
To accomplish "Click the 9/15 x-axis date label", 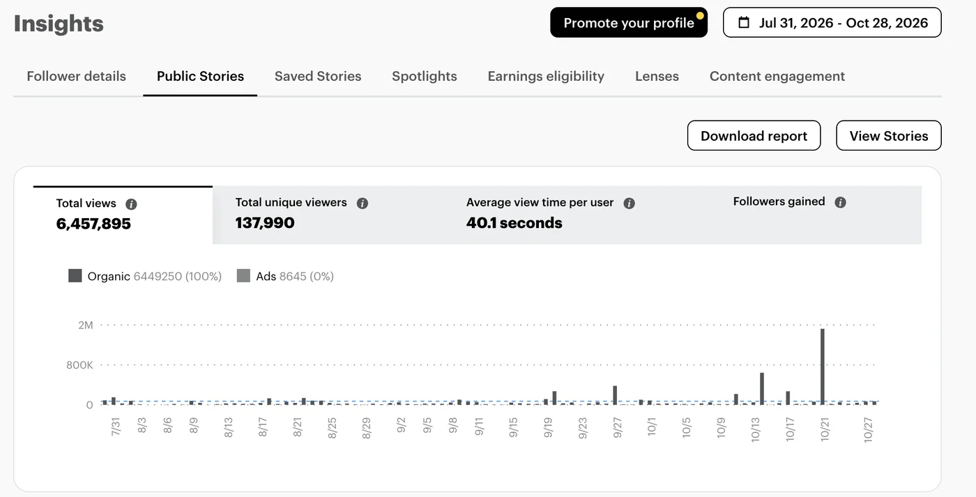I will tap(514, 427).
